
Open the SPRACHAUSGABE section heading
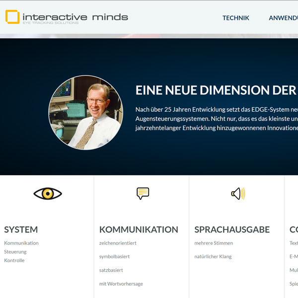[232, 229]
